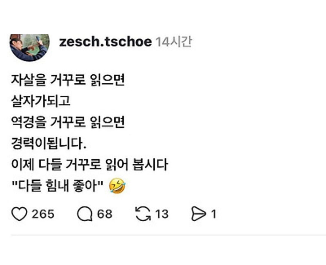The height and width of the screenshot is (265, 326).
Task: Open replies via the comment bubble icon
Action: (x=85, y=215)
